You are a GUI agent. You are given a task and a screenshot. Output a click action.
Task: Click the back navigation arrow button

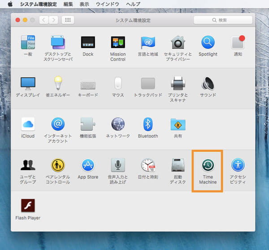(x=43, y=20)
